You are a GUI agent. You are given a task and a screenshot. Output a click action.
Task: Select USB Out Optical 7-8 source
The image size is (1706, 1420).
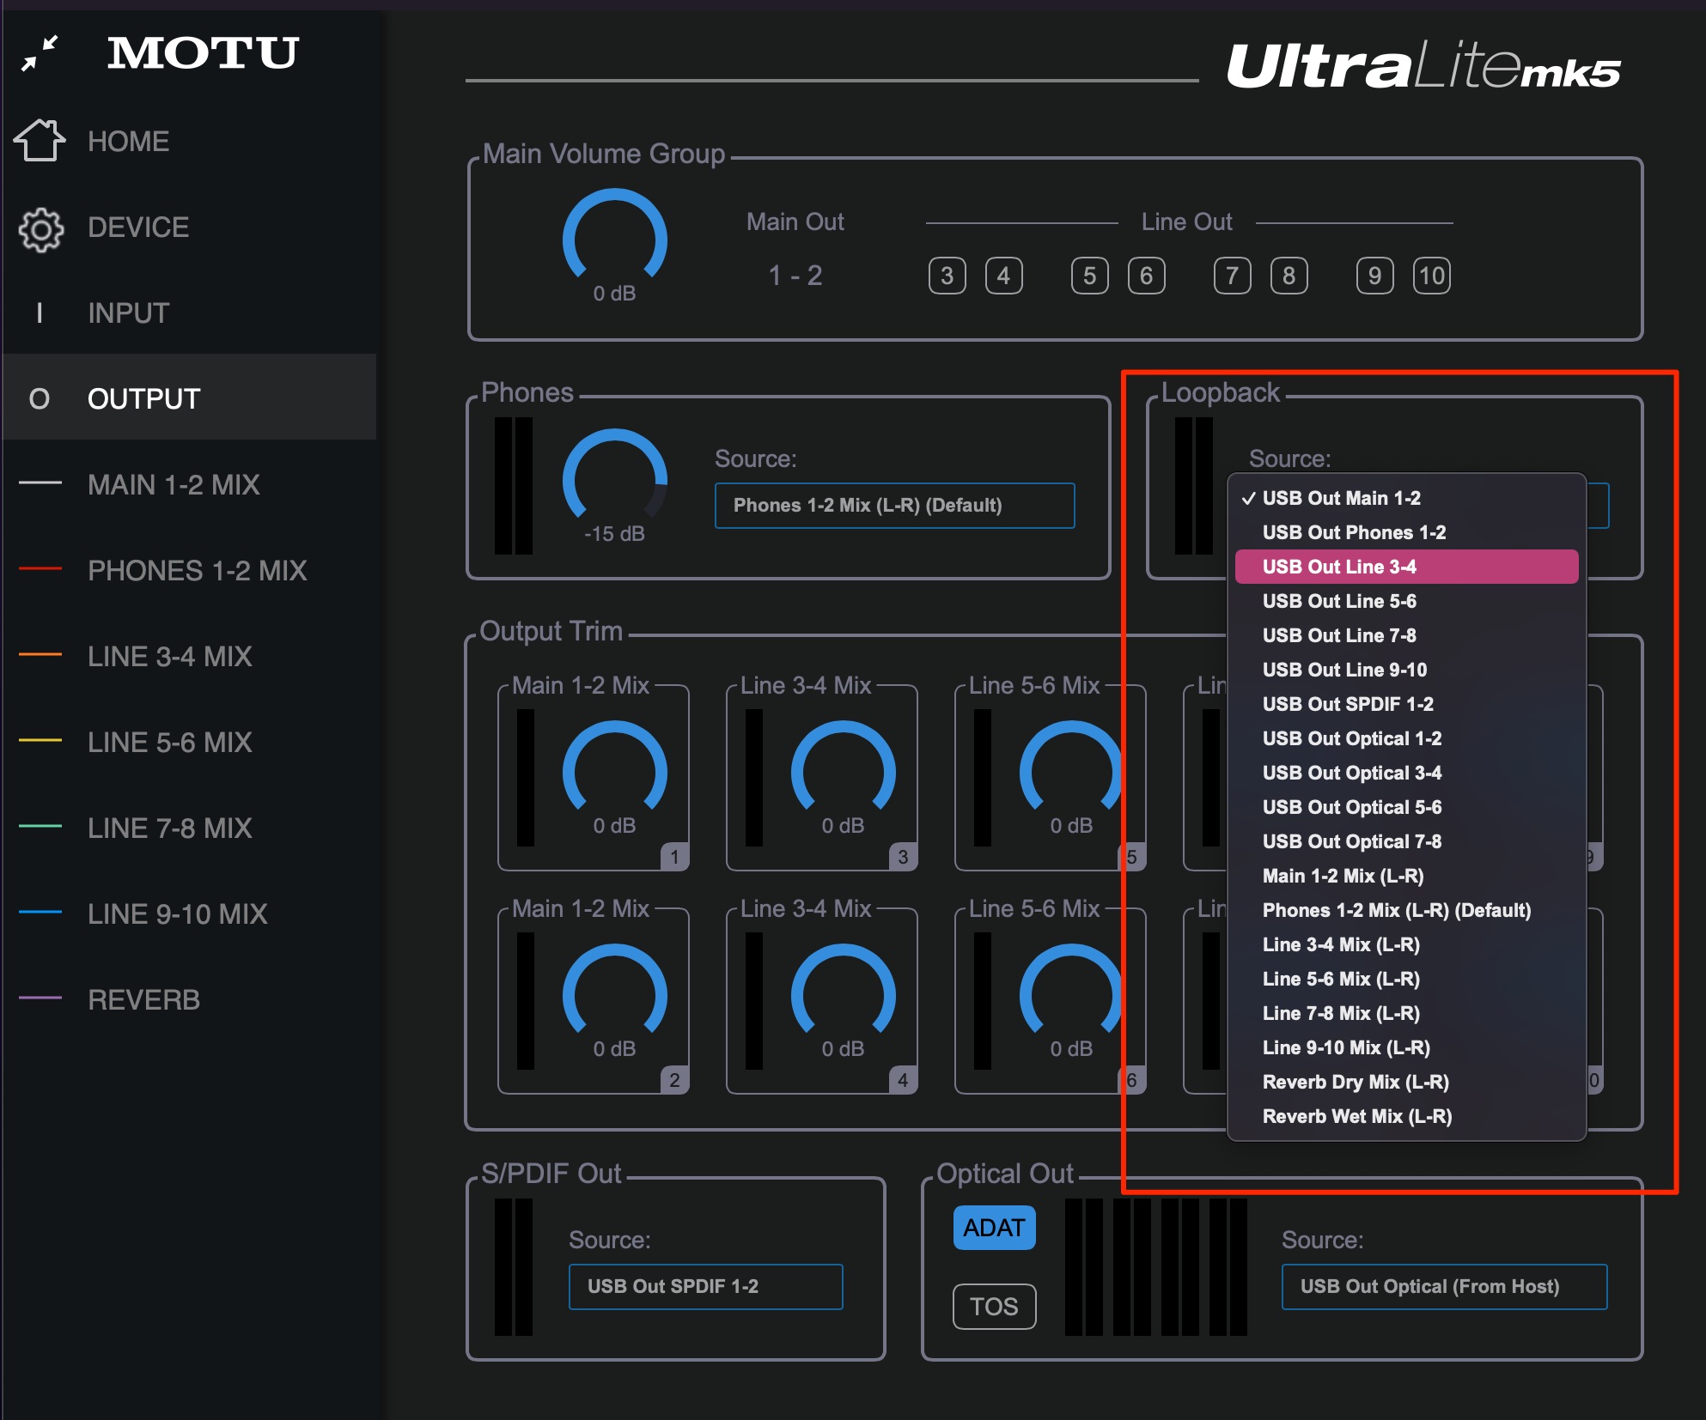tap(1407, 841)
